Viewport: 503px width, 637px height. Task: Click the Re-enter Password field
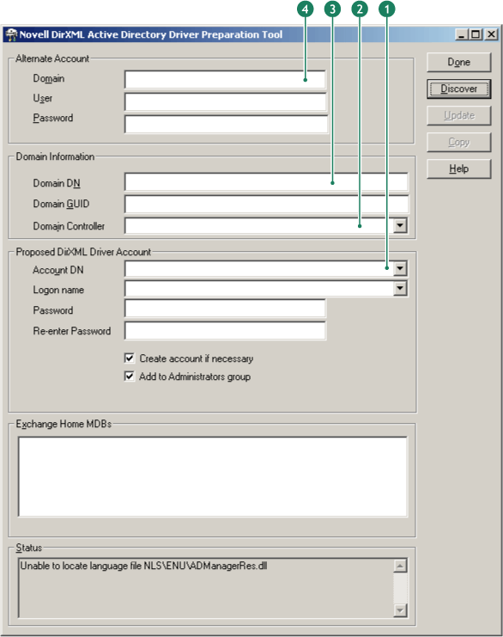[x=225, y=330]
